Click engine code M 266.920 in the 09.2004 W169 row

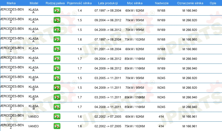tap(190, 20)
